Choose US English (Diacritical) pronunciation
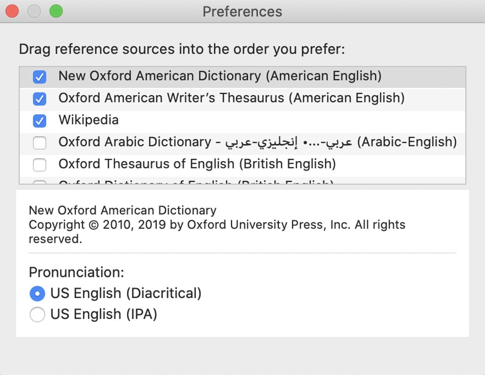The width and height of the screenshot is (485, 375). (x=37, y=294)
